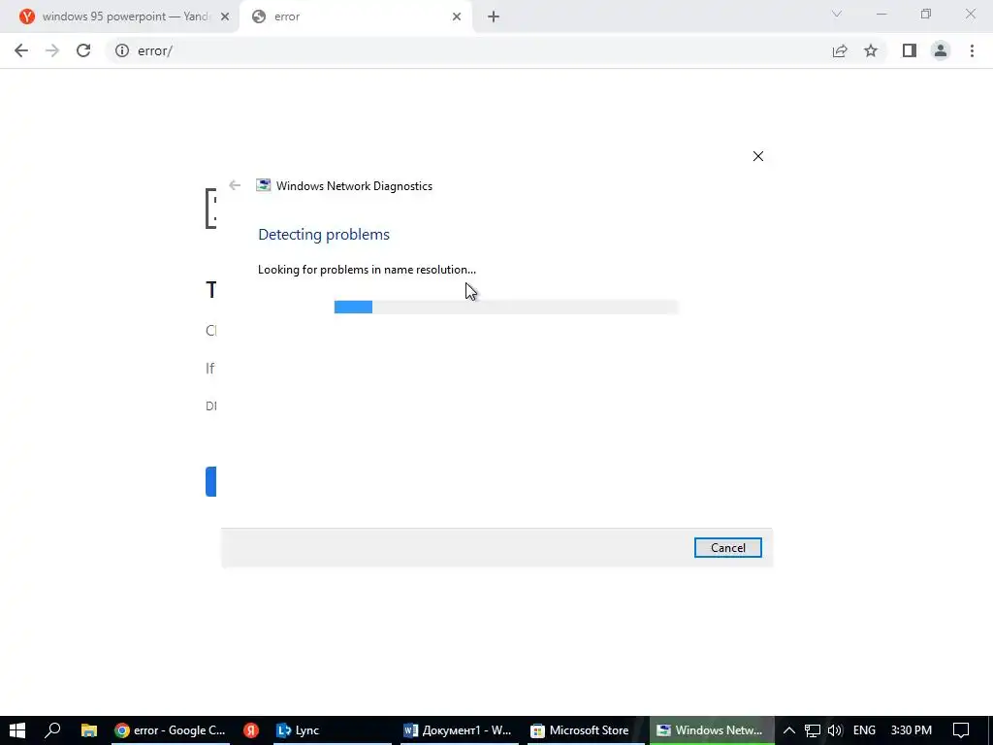Cancel the network diagnostics
The width and height of the screenshot is (993, 745).
coord(727,548)
